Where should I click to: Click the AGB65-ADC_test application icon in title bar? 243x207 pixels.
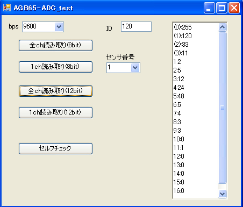(7, 8)
